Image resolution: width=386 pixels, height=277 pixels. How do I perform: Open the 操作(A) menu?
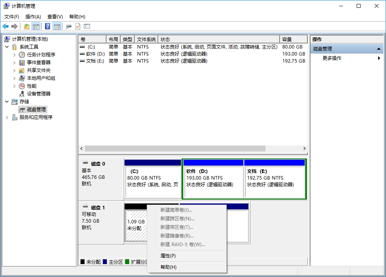33,17
